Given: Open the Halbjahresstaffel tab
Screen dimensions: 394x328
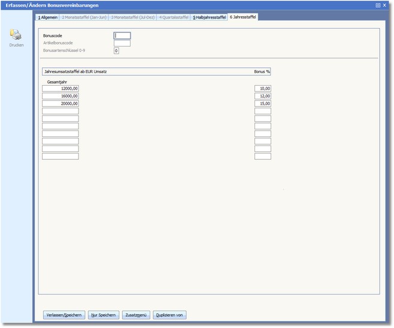Looking at the screenshot, I should 209,17.
